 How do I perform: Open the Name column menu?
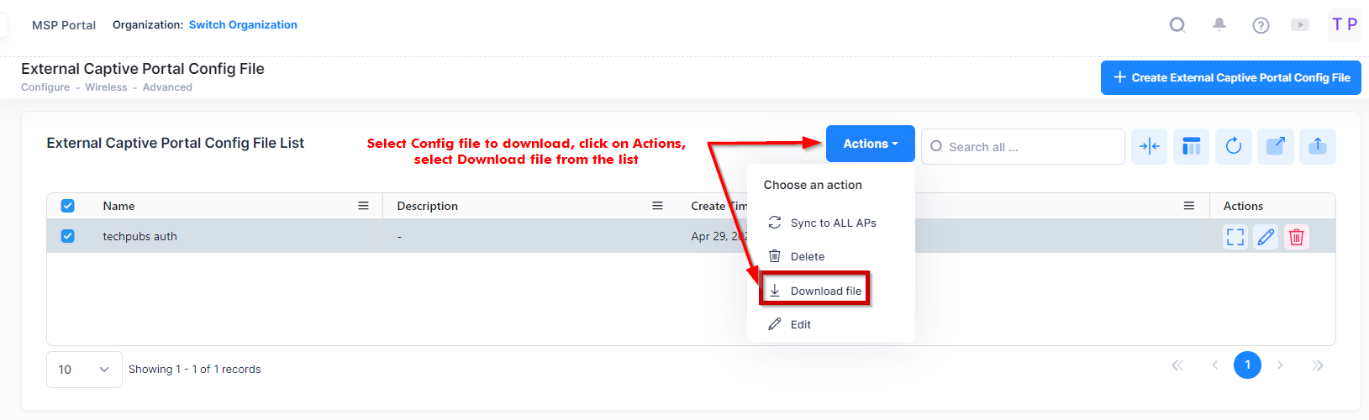point(363,206)
